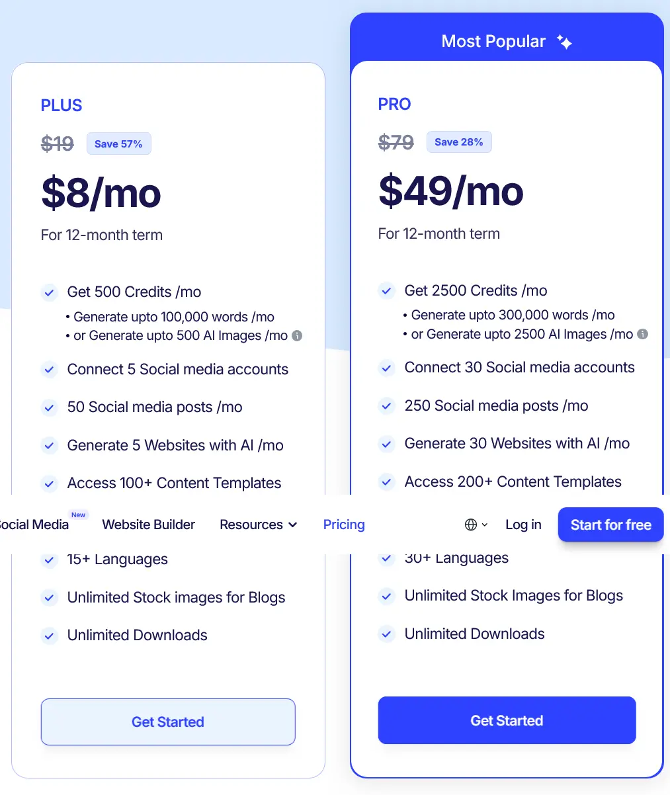Click the Start for free button

tap(610, 524)
